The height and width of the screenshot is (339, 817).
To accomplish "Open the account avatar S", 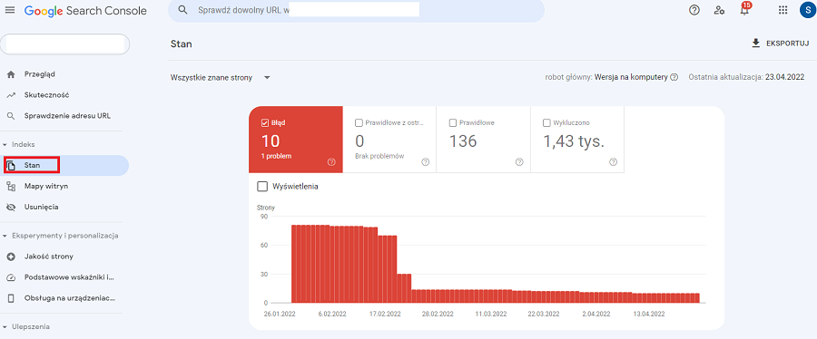I will (x=808, y=10).
